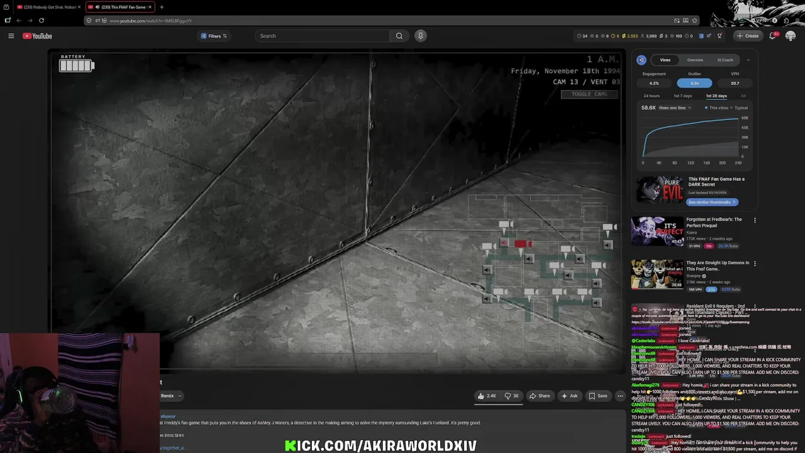
Task: Go back with browser back arrow
Action: tap(18, 20)
